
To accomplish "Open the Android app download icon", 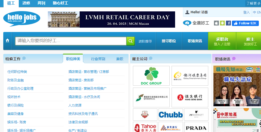I will (222, 23).
